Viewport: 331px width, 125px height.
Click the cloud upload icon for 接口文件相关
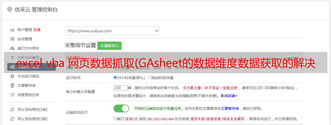coord(12,48)
